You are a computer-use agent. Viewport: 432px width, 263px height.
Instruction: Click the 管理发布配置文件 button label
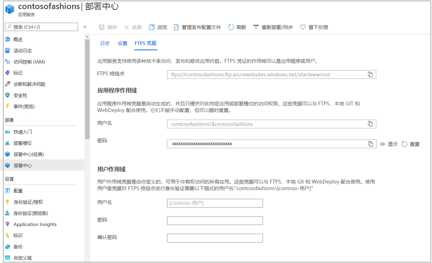(x=202, y=27)
